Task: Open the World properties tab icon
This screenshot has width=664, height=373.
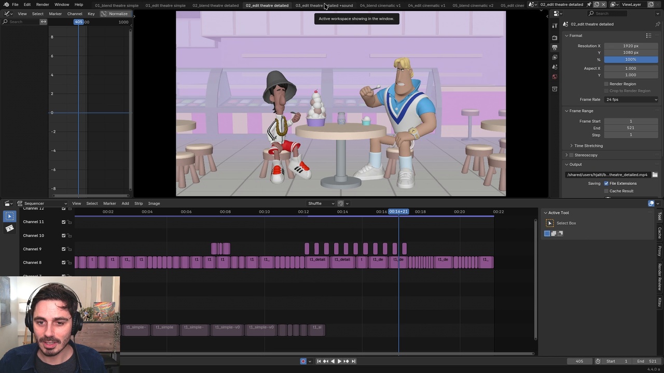Action: click(x=555, y=77)
